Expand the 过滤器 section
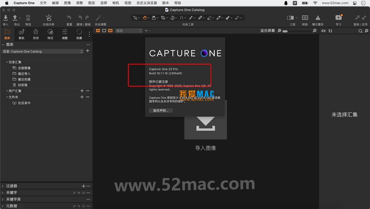Screen dimensions: 370x209 pos(12,186)
